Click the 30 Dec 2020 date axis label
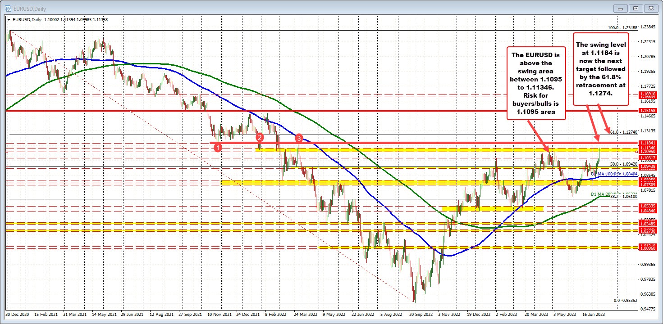Viewport: 663px width, 324px height. point(17,315)
